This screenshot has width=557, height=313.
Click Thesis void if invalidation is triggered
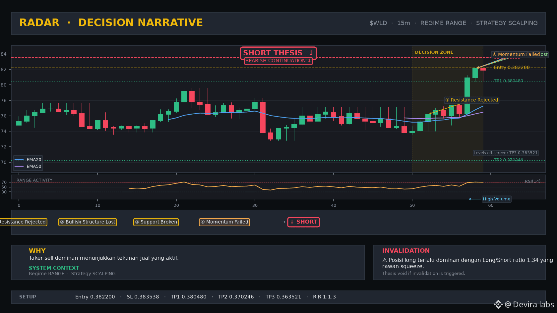[x=423, y=273]
